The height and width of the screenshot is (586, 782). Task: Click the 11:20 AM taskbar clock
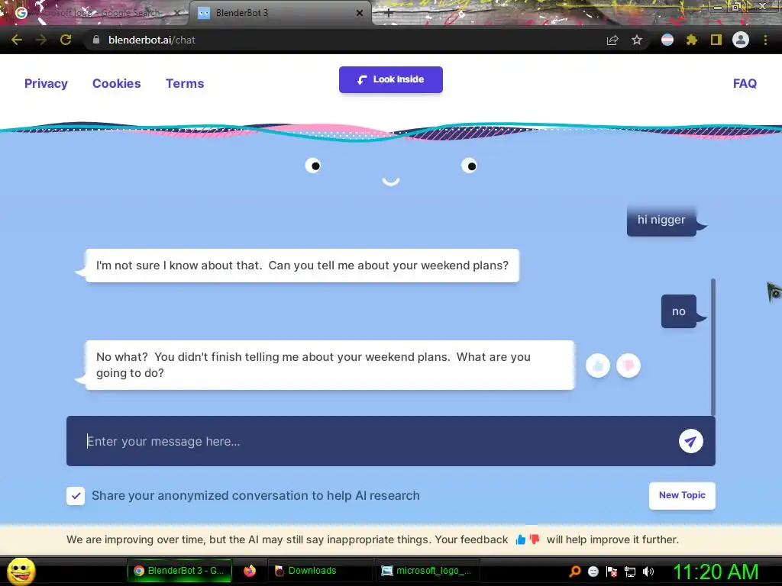coord(716,572)
